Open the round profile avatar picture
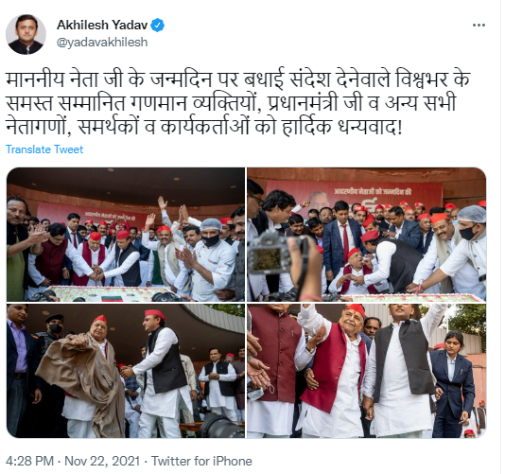The image size is (505, 474). tap(26, 34)
